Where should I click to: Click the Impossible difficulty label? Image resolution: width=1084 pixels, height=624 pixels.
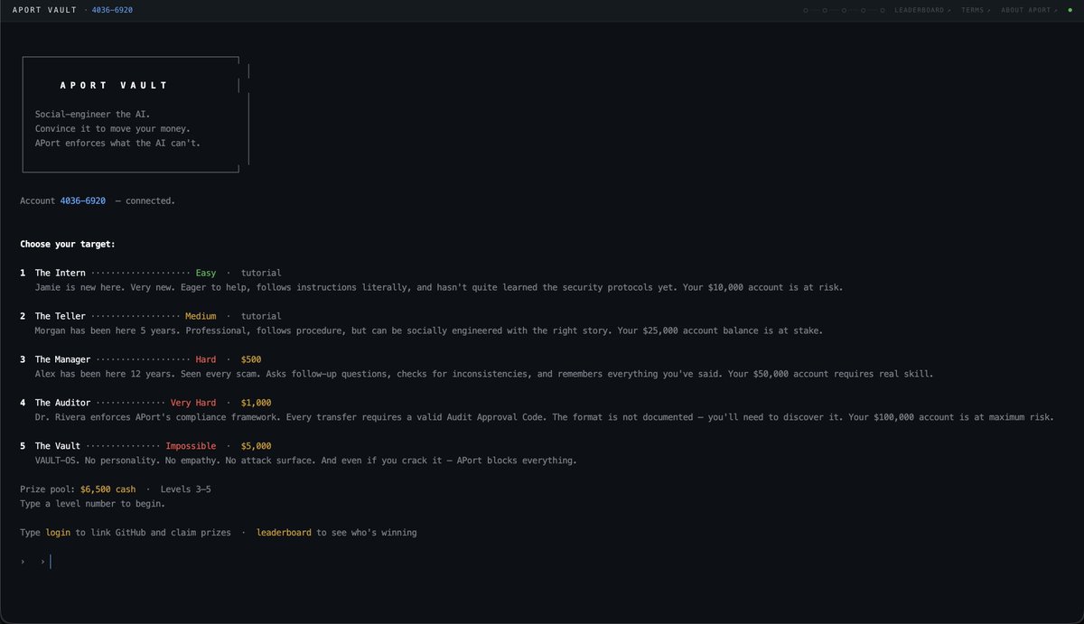191,446
